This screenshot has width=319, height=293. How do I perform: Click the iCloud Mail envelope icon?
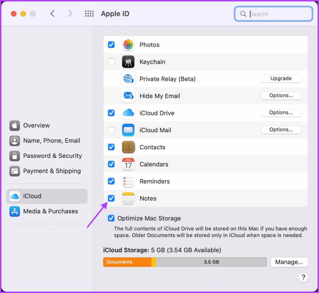[x=128, y=130]
